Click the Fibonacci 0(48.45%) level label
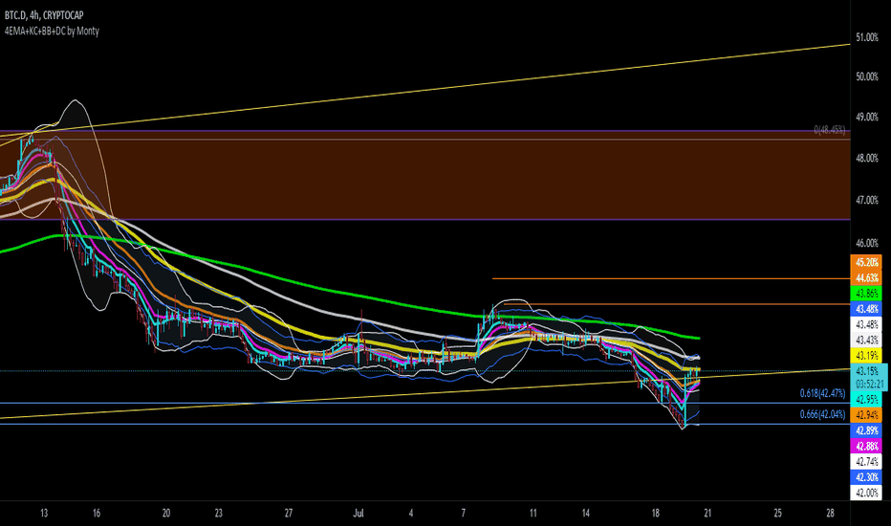This screenshot has height=526, width=891. coord(829,130)
